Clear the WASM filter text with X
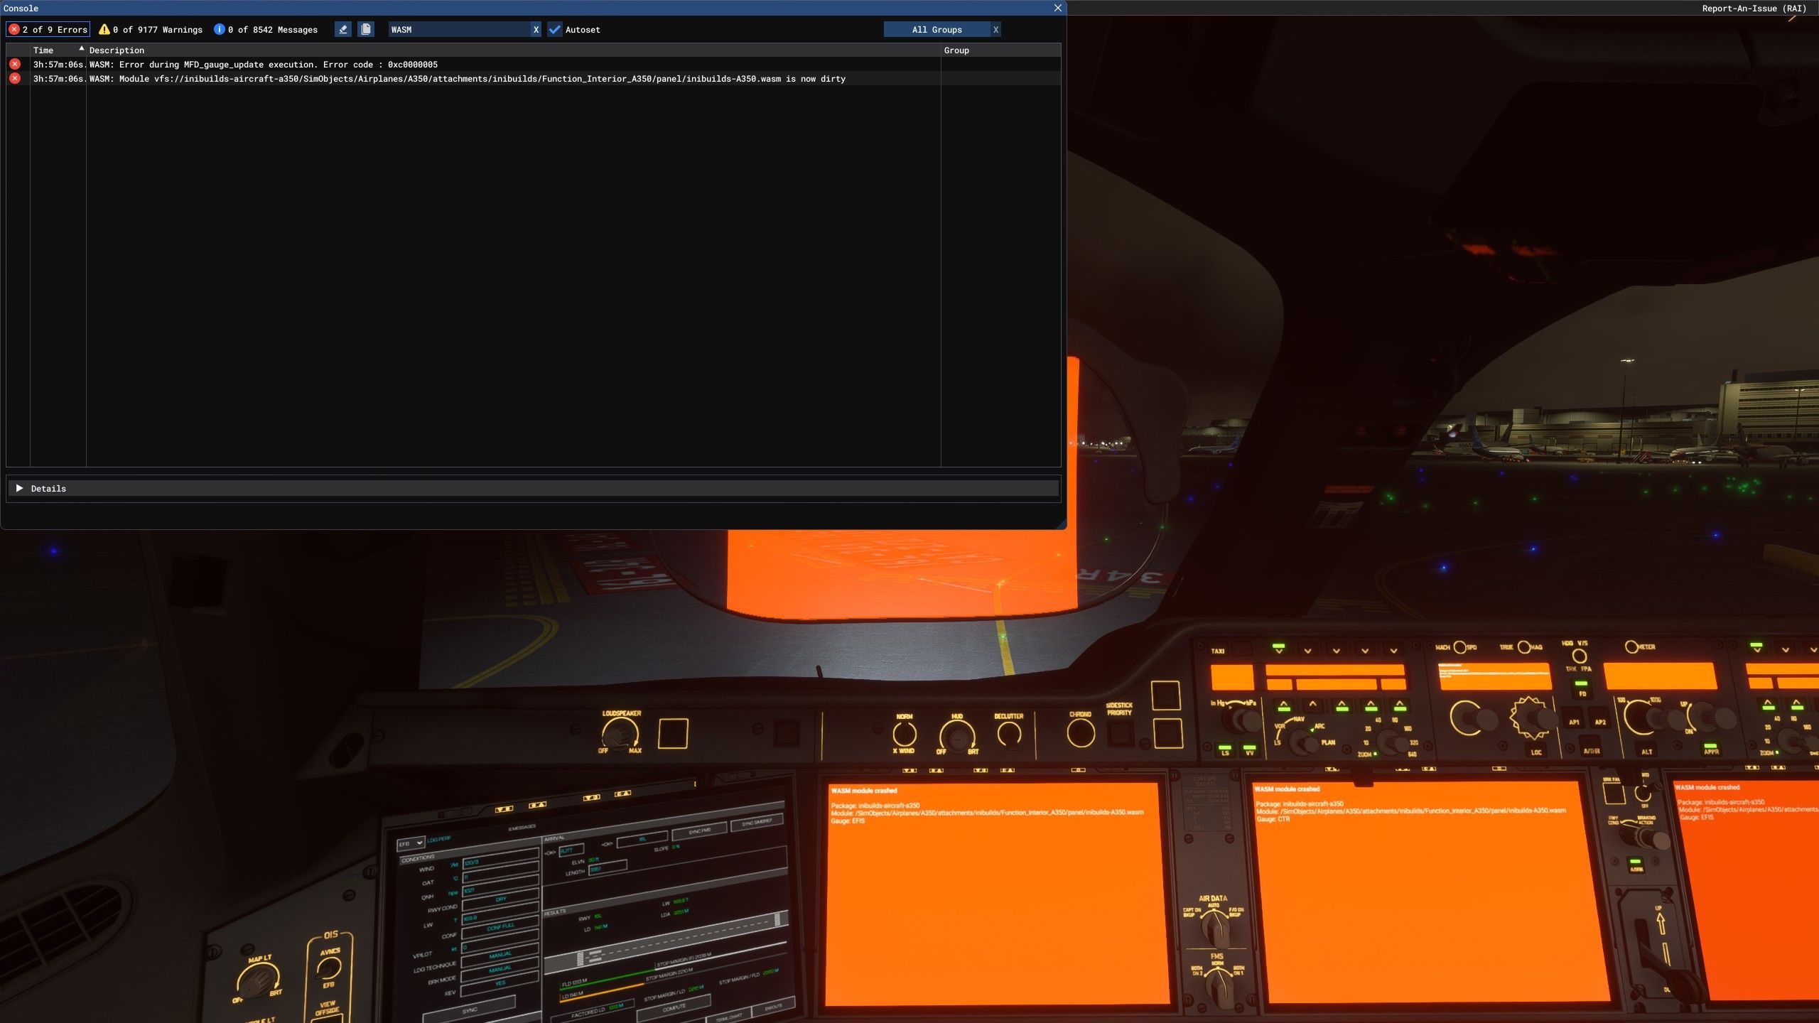This screenshot has height=1023, width=1819. [x=536, y=29]
